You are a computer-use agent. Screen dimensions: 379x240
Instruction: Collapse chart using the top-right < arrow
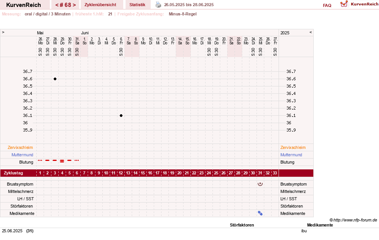point(311,32)
